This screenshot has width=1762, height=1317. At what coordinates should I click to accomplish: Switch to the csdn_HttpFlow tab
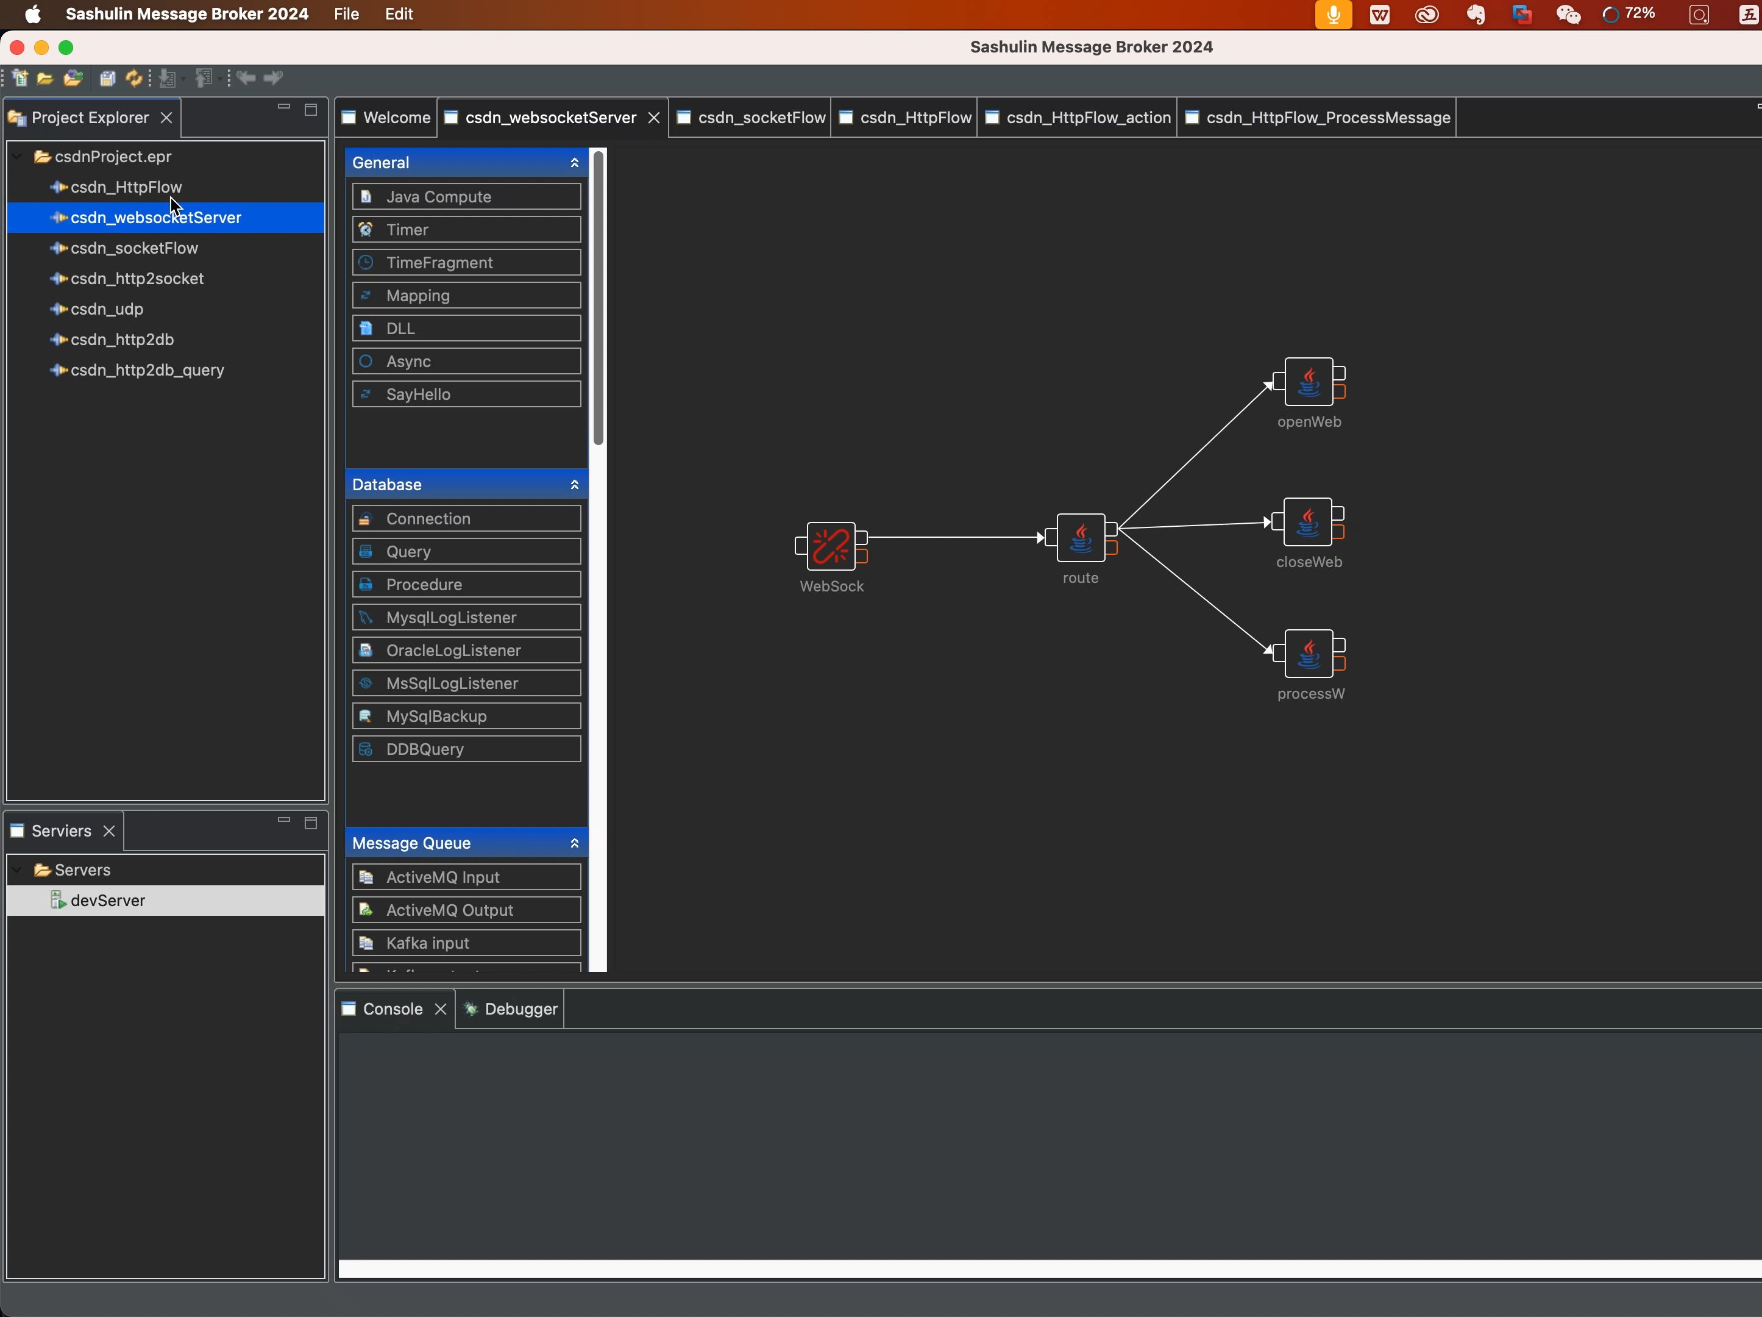click(x=914, y=116)
